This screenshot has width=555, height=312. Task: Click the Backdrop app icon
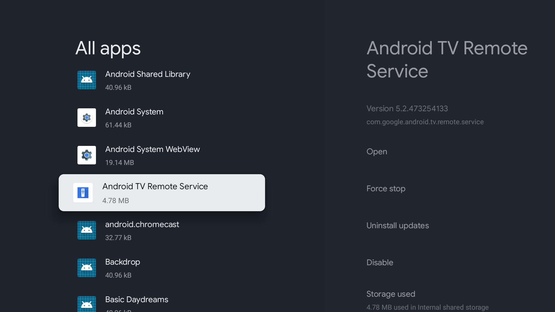coord(86,268)
